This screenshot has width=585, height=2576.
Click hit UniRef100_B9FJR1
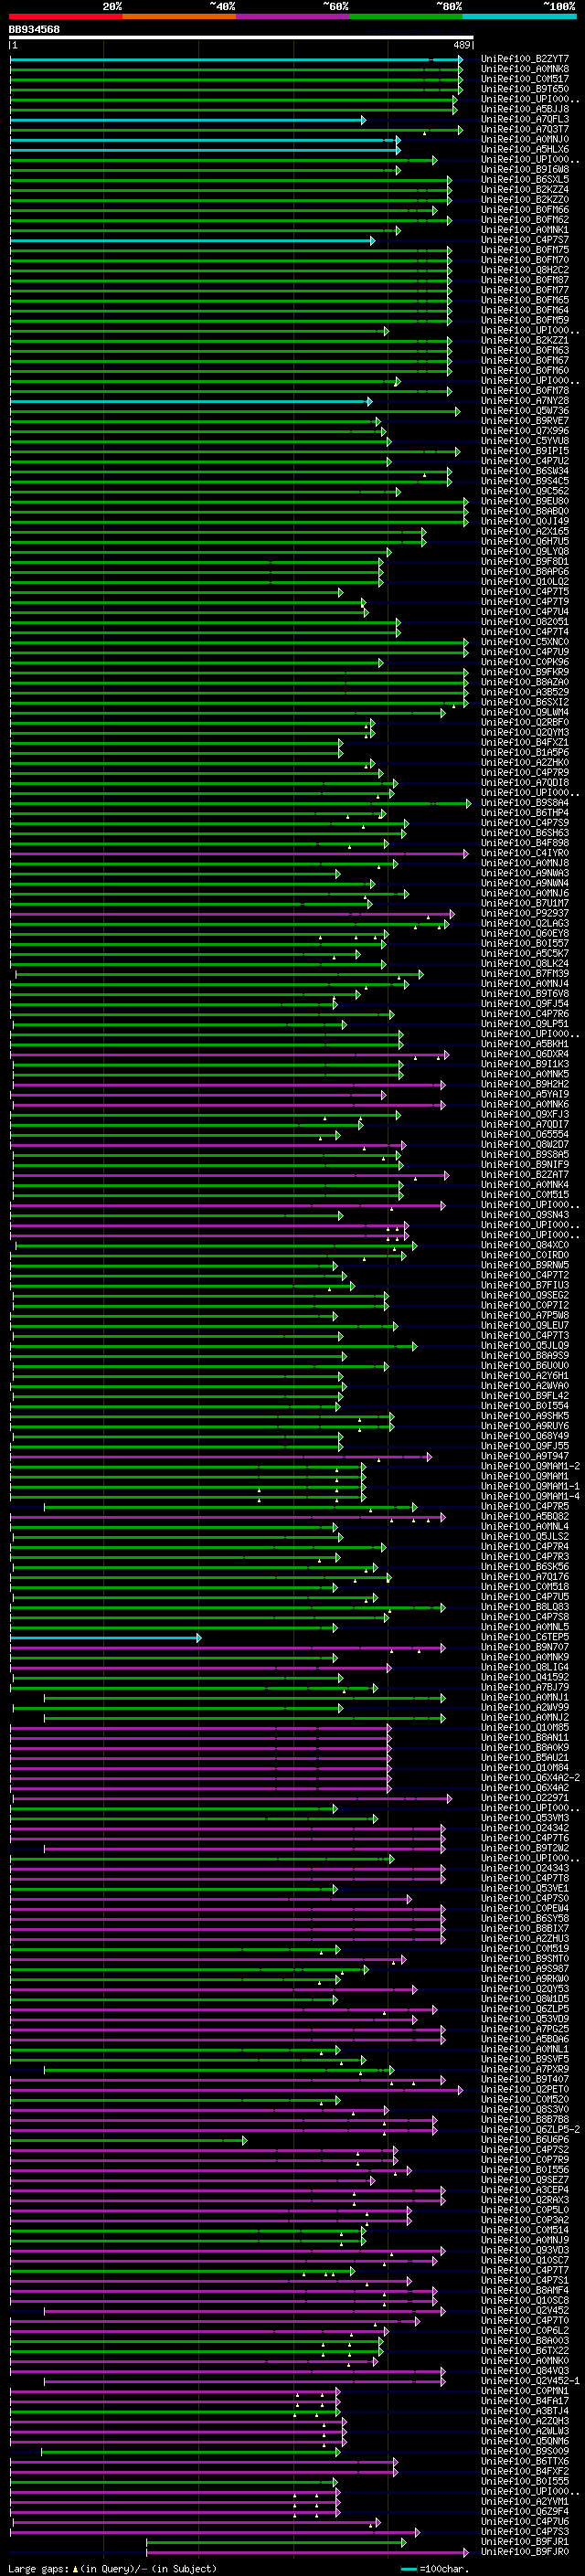(525, 2541)
